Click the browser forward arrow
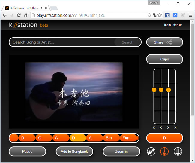The width and height of the screenshot is (195, 163). tap(12, 15)
